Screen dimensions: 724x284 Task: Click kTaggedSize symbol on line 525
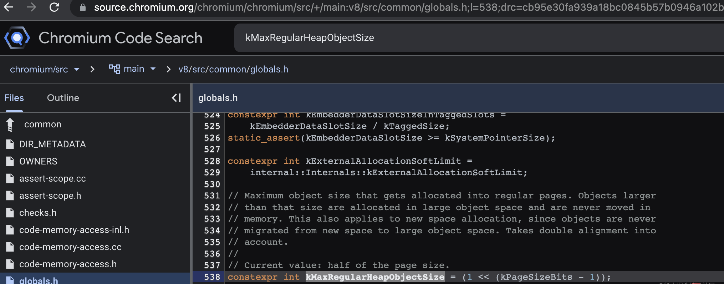(414, 126)
